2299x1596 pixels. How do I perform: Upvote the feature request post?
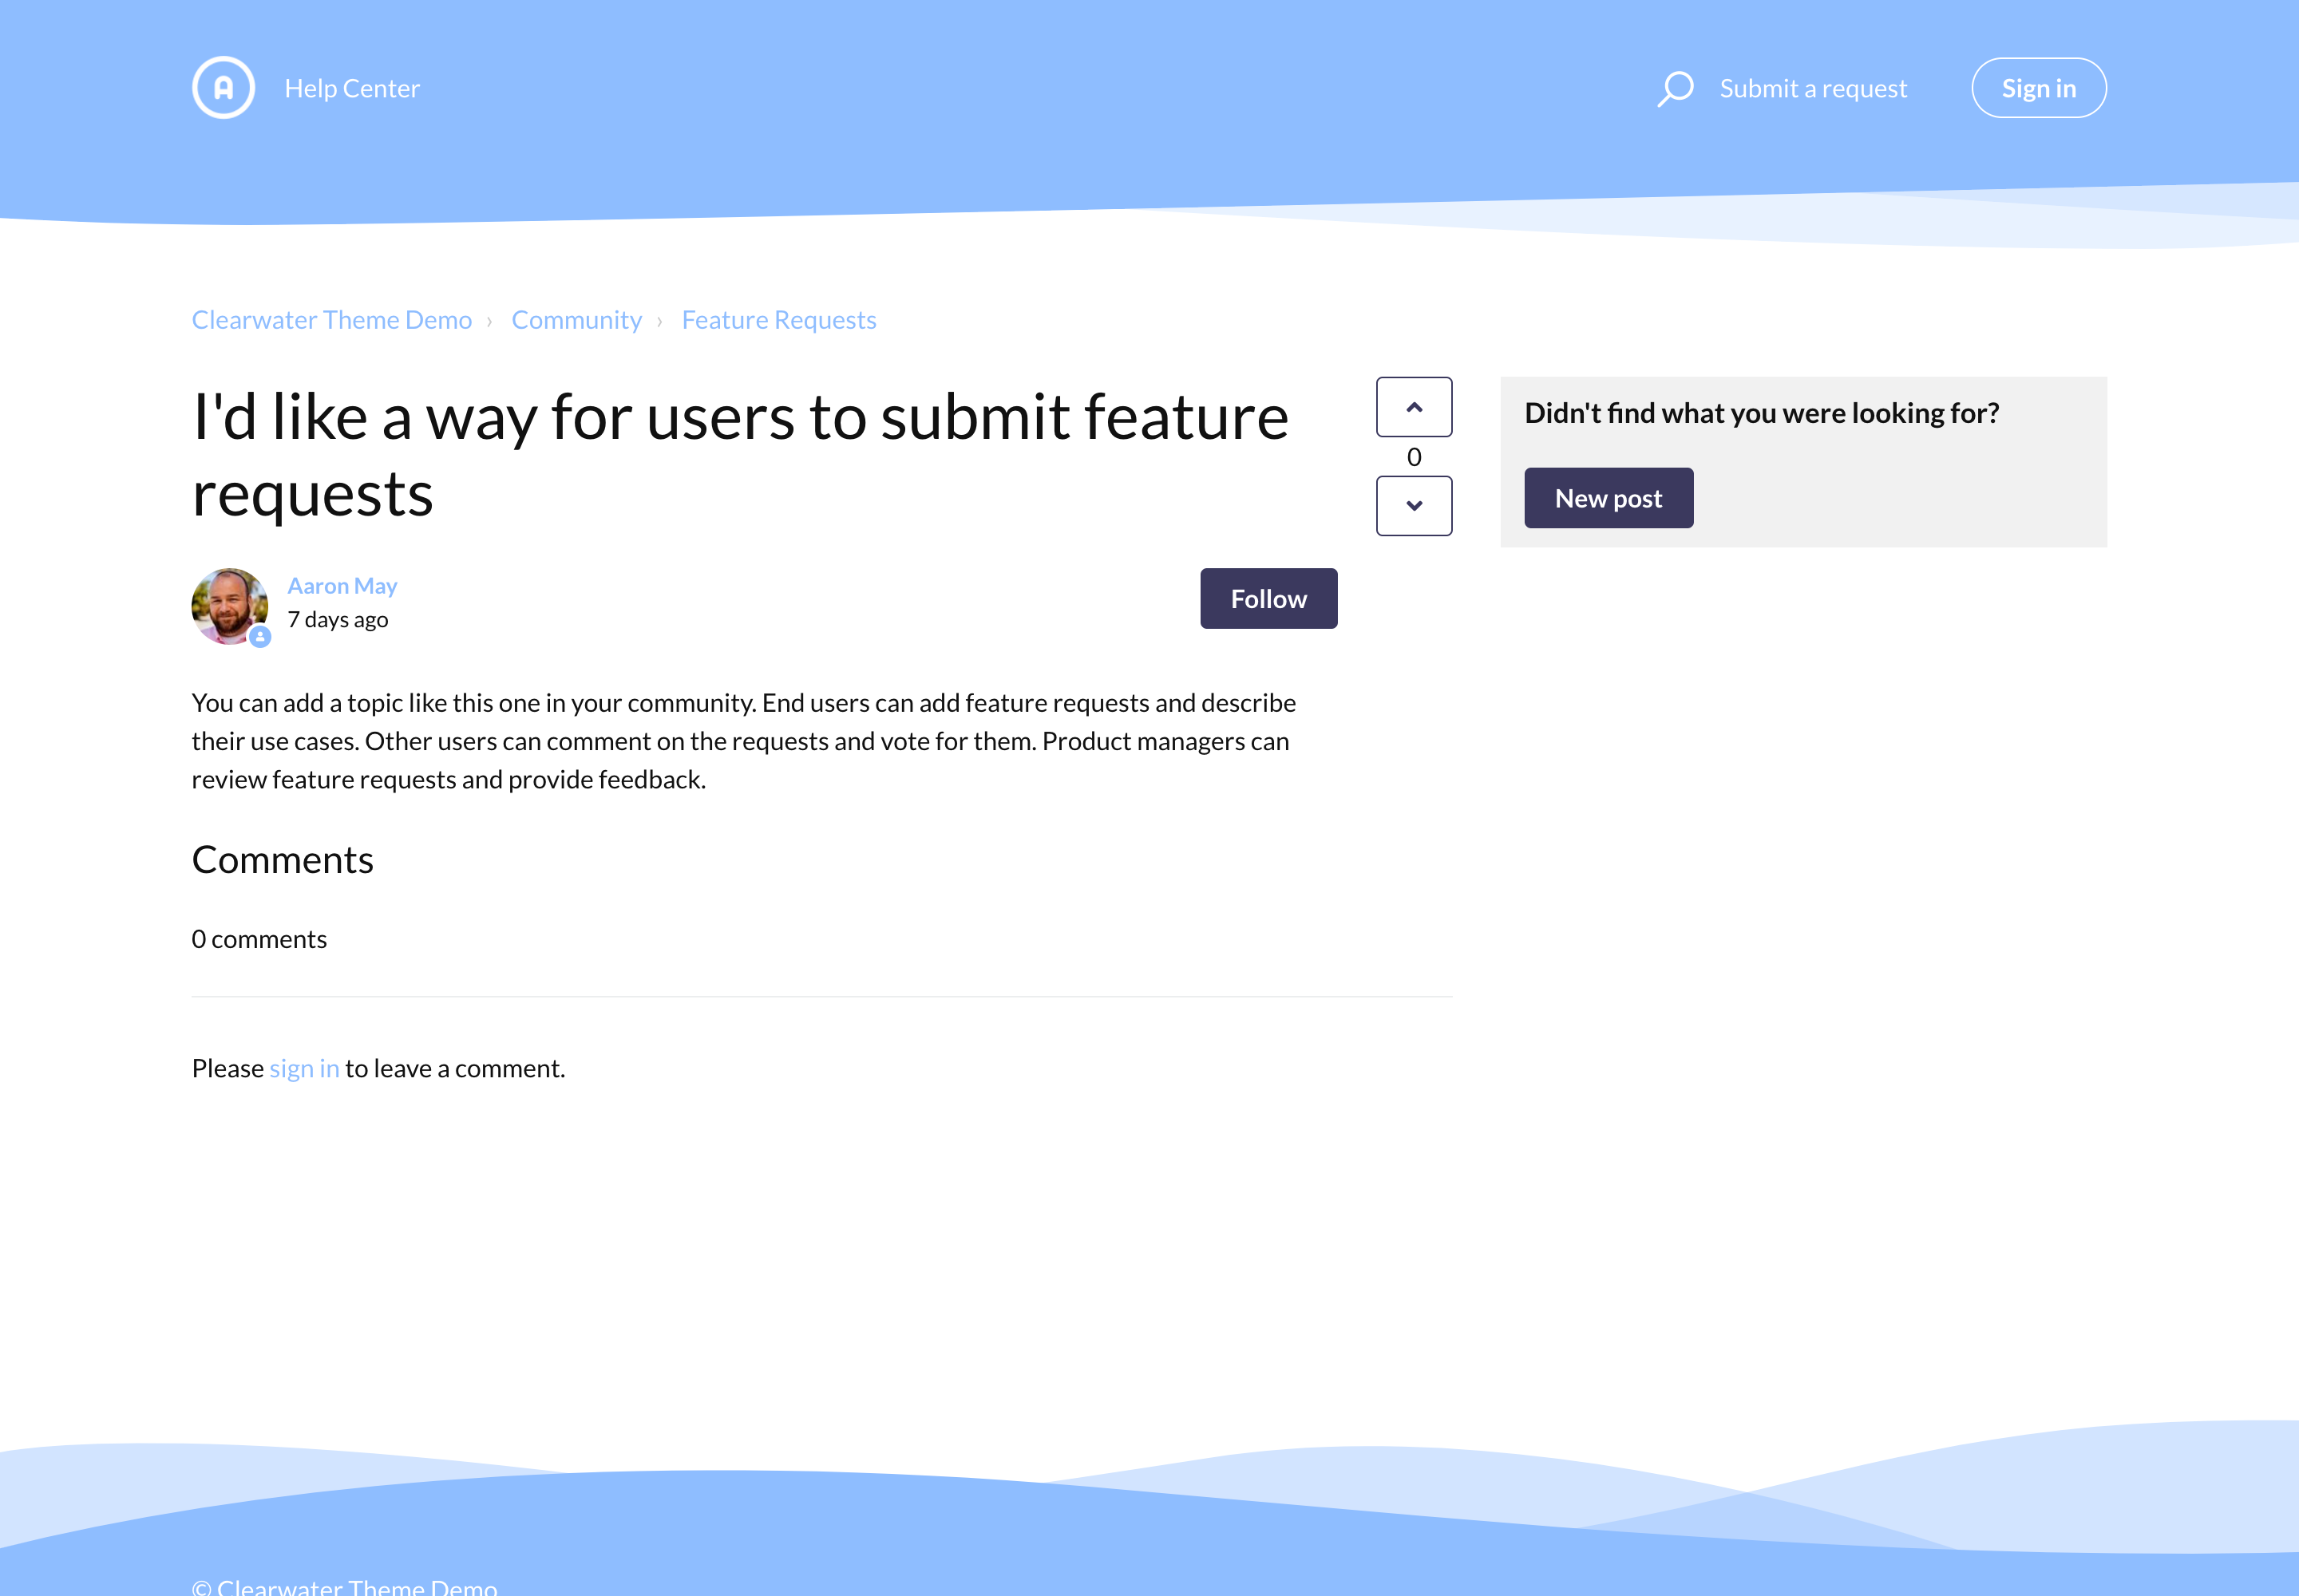point(1414,407)
